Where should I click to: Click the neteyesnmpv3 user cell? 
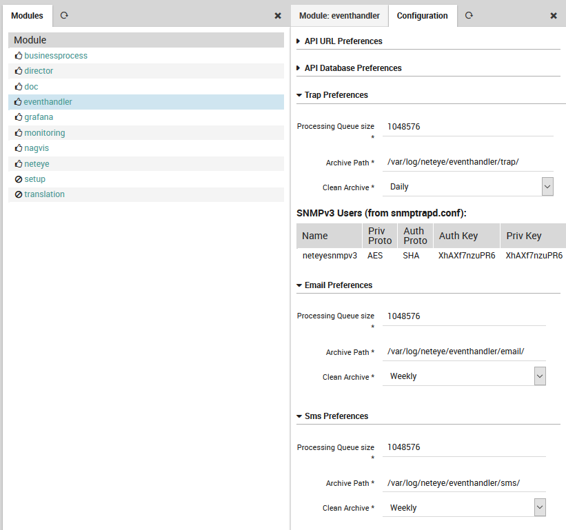tap(330, 256)
